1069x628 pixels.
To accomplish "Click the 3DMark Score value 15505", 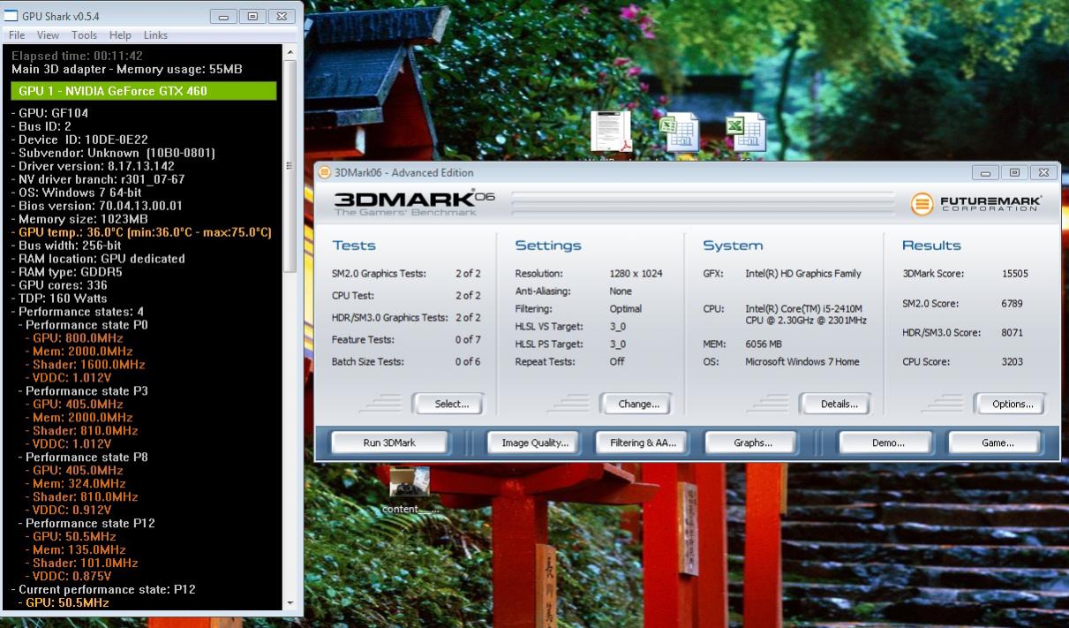I will click(1015, 274).
